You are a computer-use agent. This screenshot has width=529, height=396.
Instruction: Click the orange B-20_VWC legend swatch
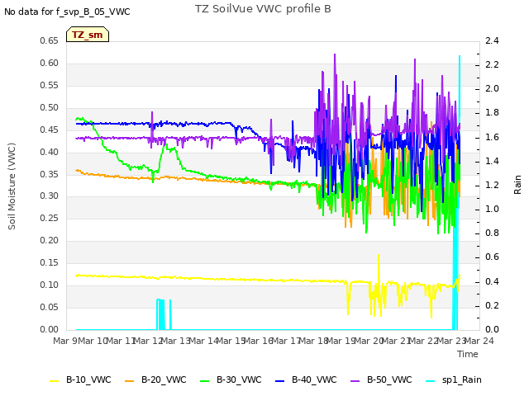[x=130, y=380]
